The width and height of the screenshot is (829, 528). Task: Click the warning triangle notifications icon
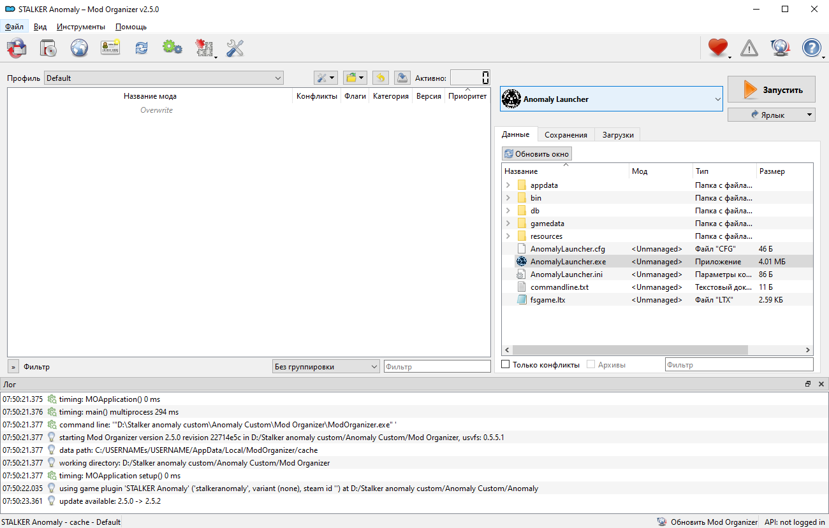click(x=749, y=48)
